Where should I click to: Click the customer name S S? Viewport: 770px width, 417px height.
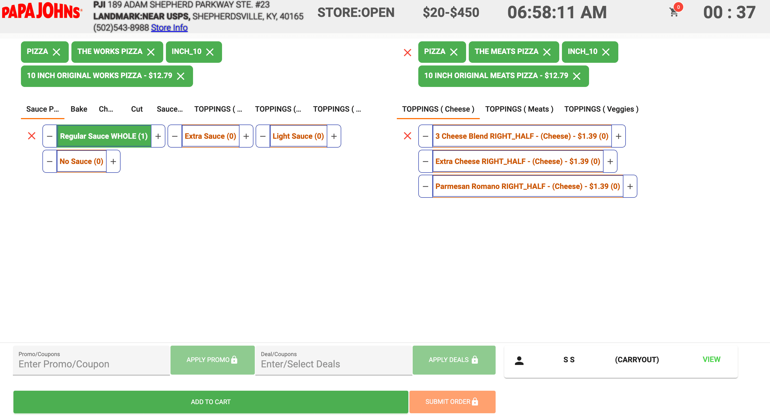[x=569, y=360]
